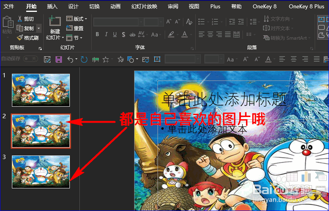Open the File (文件) tab
This screenshot has height=211, width=329.
click(9, 6)
